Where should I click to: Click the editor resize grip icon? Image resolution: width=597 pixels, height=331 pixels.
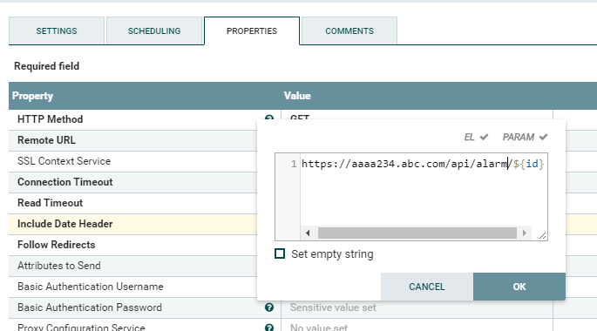click(543, 236)
